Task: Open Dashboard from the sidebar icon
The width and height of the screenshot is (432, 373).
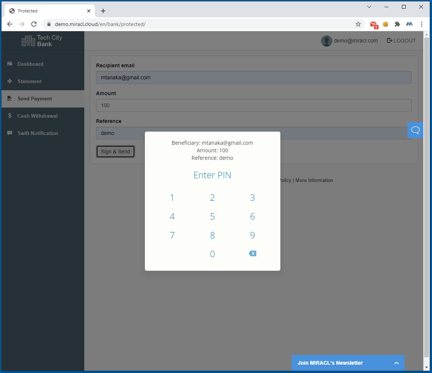Action: (x=9, y=64)
